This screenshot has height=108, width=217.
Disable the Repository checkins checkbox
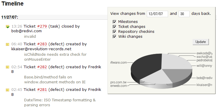pos(114,32)
